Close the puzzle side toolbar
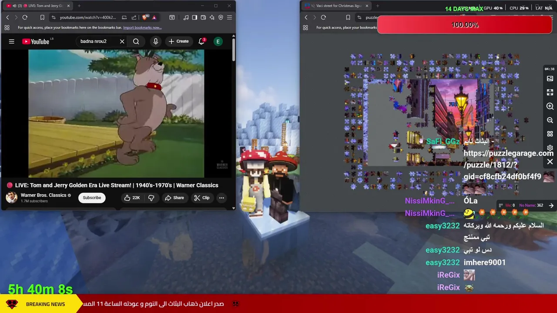 click(550, 162)
